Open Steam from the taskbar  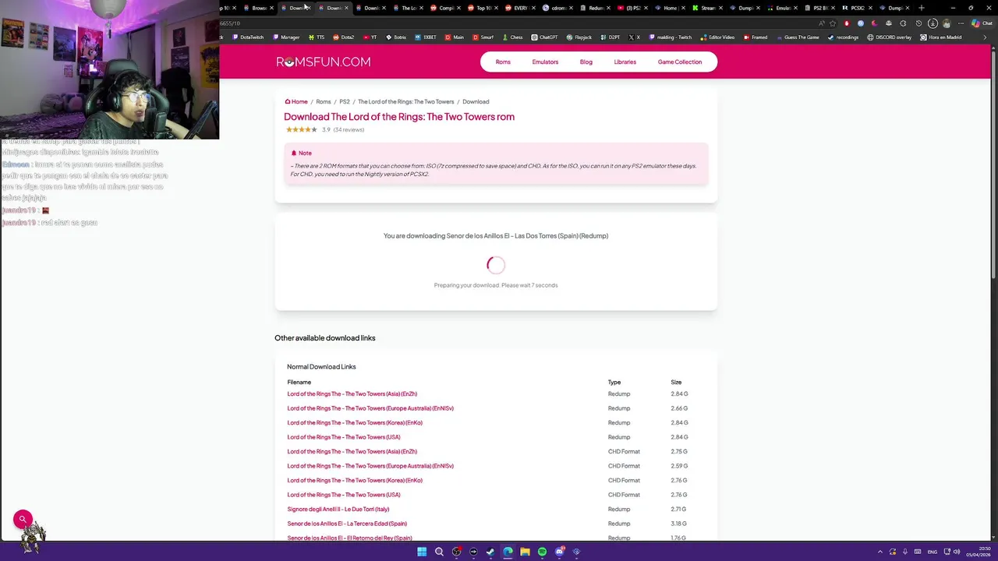click(490, 552)
